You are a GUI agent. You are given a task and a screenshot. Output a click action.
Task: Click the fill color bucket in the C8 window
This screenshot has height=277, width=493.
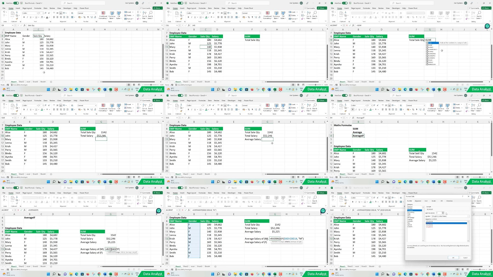[42, 17]
